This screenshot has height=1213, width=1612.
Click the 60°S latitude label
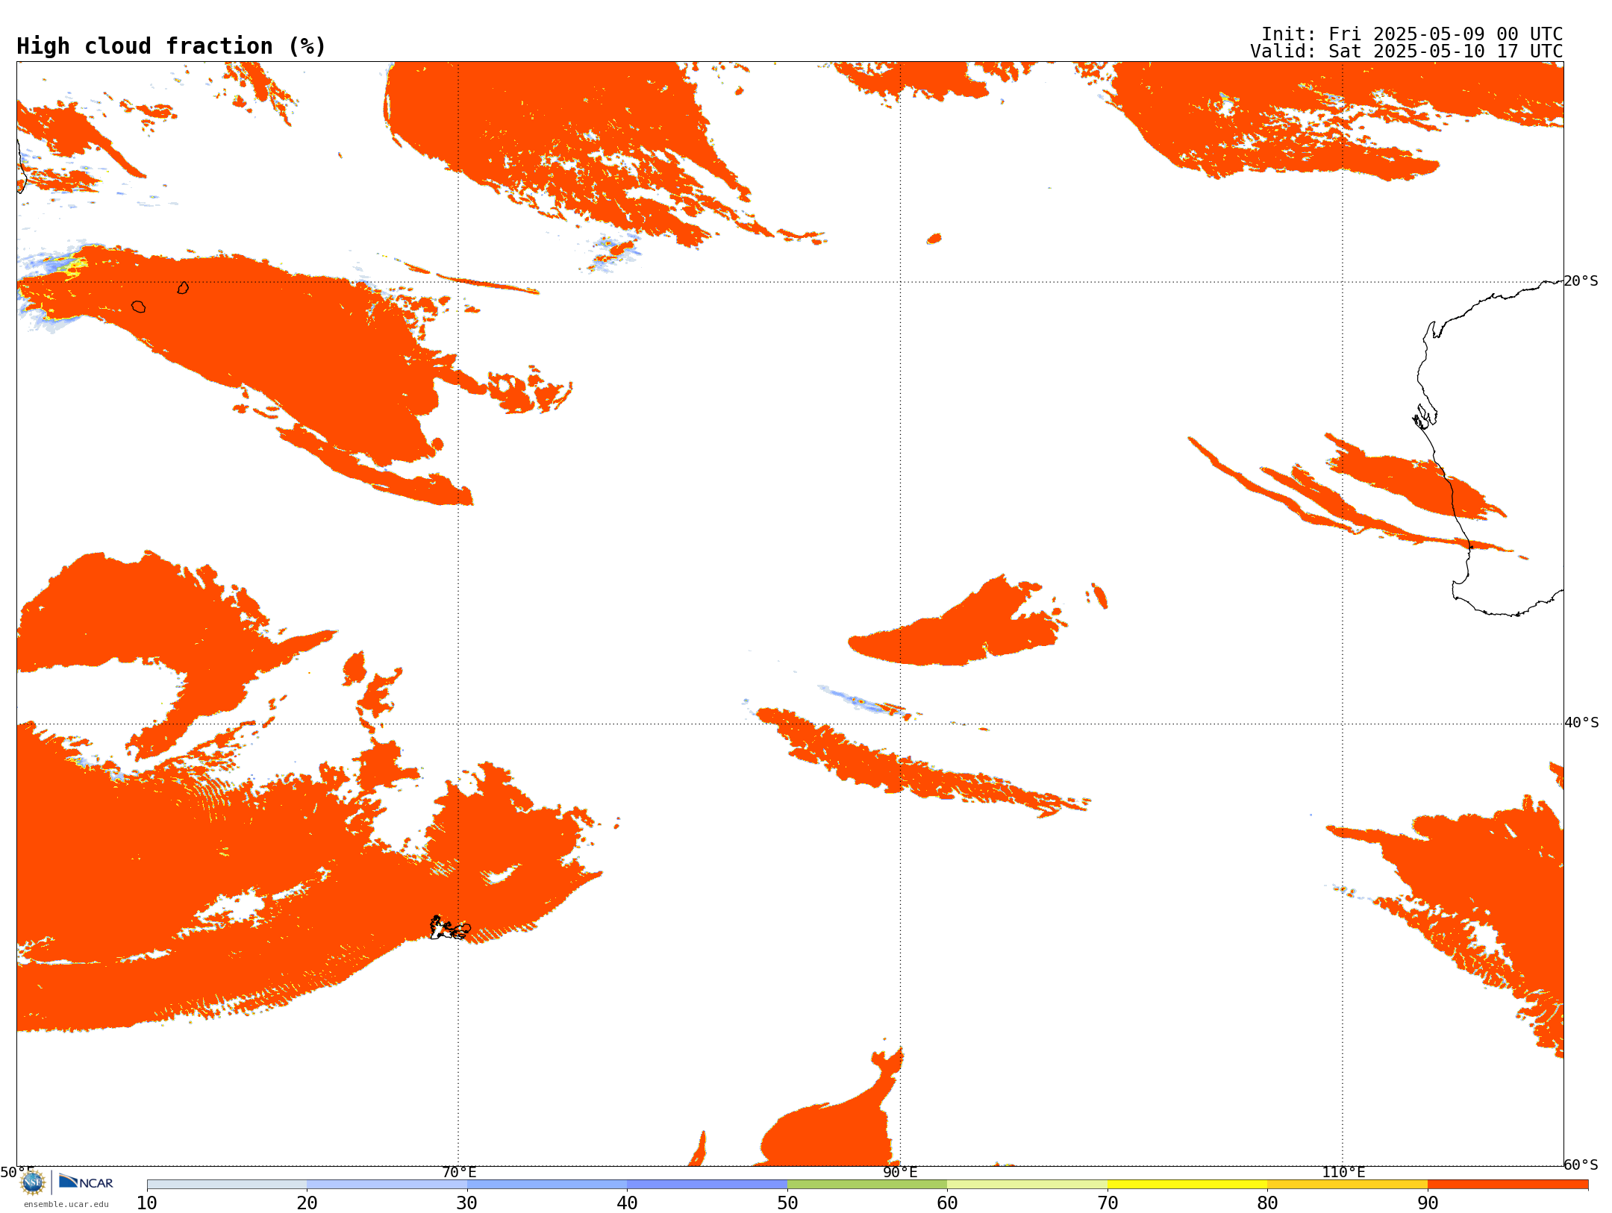tap(1581, 1165)
